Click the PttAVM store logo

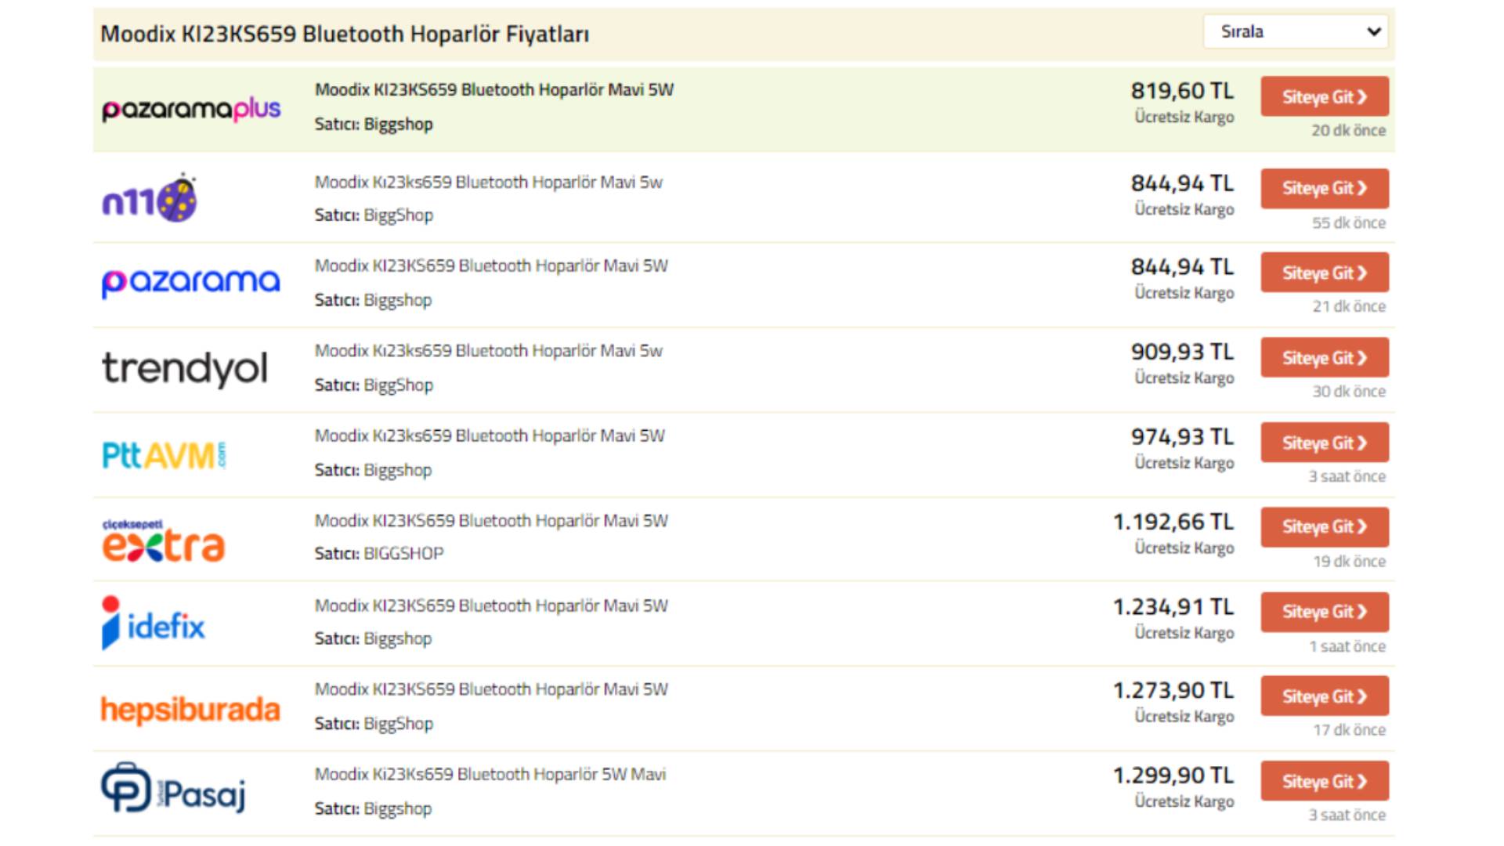(x=164, y=455)
